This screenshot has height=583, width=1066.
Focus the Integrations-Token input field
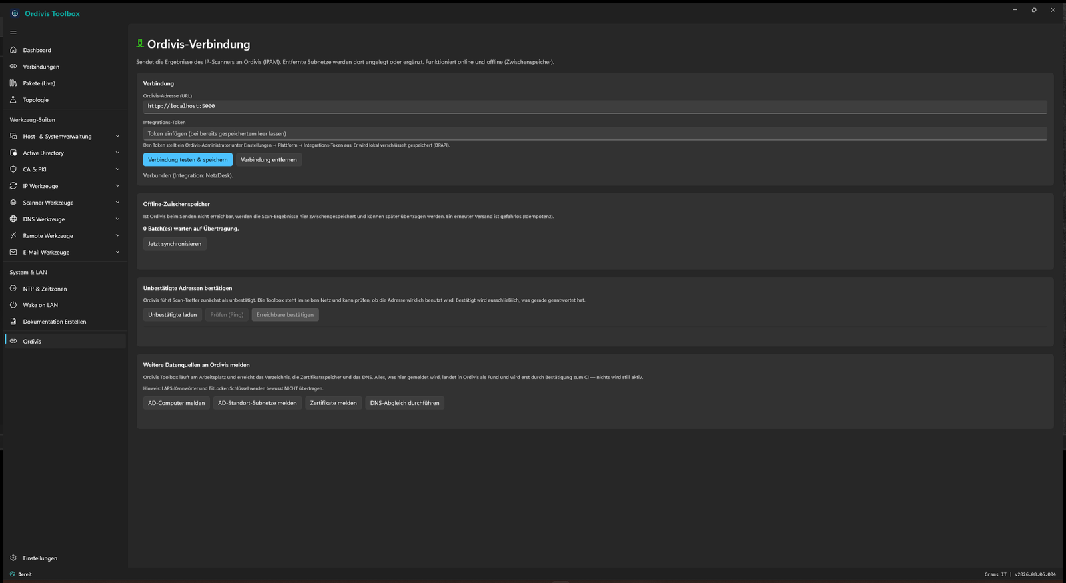(x=595, y=134)
